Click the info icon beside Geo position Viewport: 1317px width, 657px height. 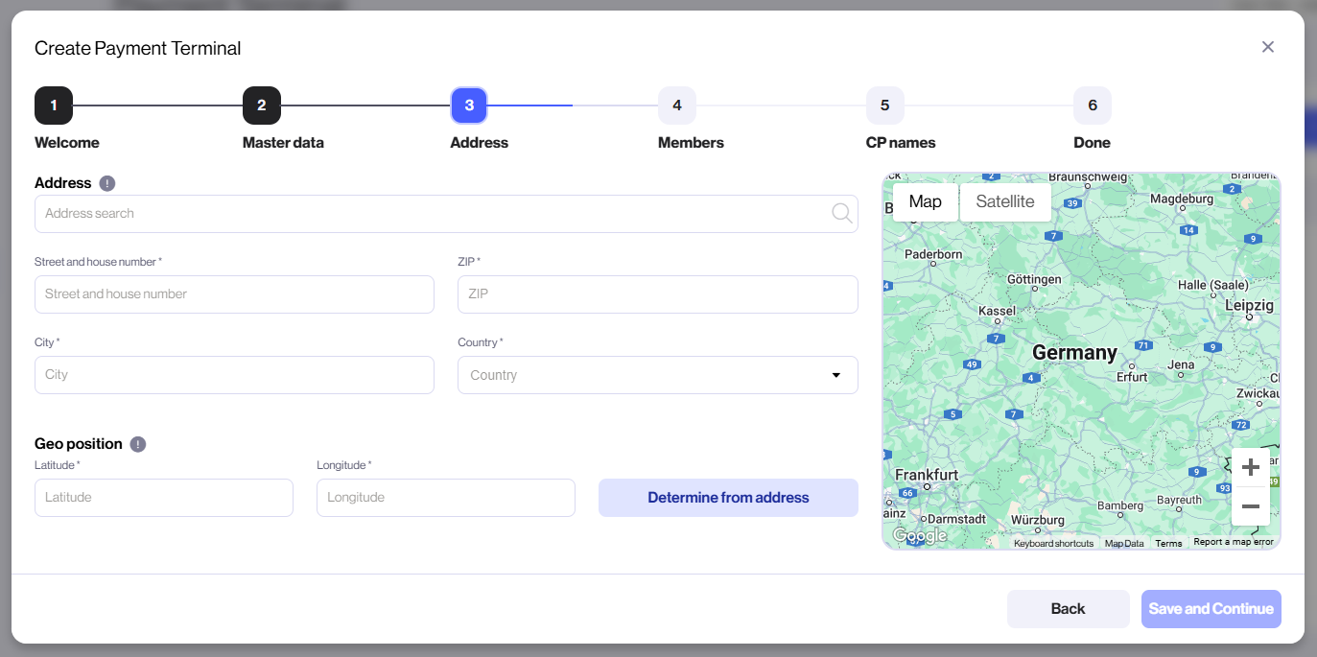coord(136,443)
